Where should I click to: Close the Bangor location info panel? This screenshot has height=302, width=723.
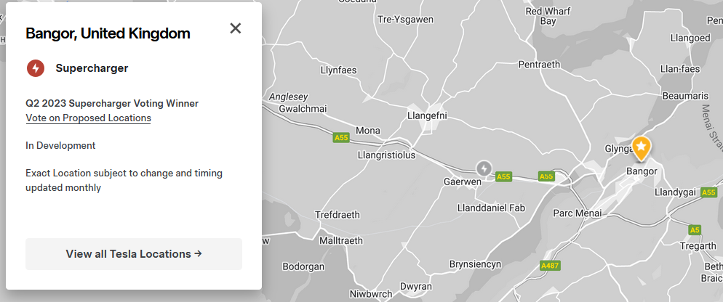[x=236, y=28]
